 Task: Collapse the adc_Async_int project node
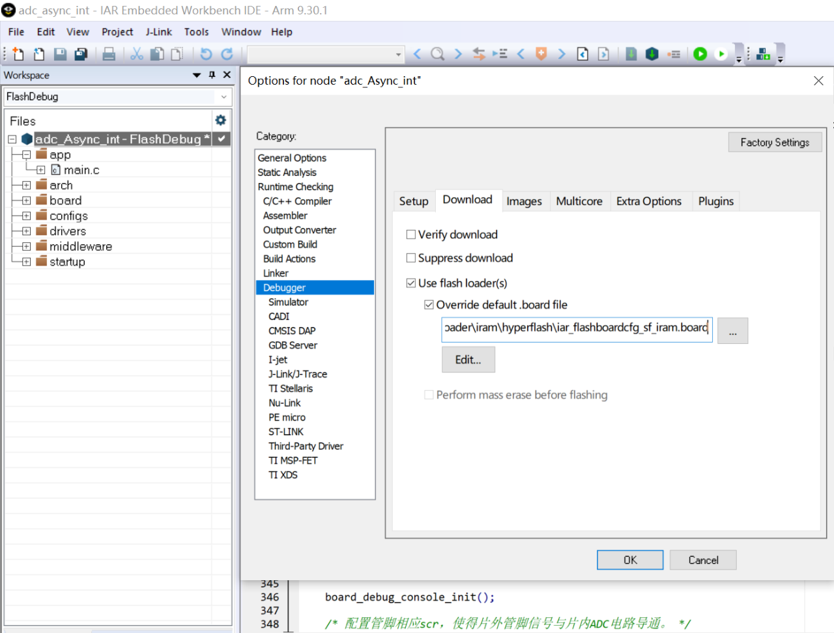(x=12, y=139)
